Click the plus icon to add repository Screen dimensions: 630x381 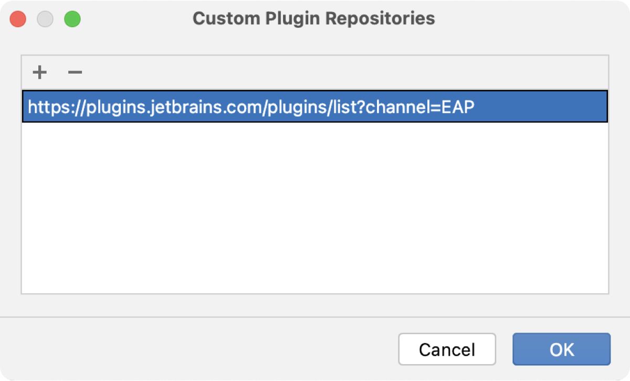39,72
